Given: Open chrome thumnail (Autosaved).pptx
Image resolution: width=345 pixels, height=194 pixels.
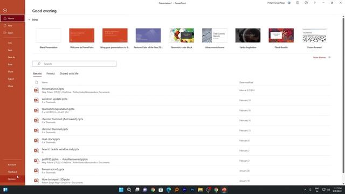Looking at the screenshot, I should pyautogui.click(x=182, y=121).
